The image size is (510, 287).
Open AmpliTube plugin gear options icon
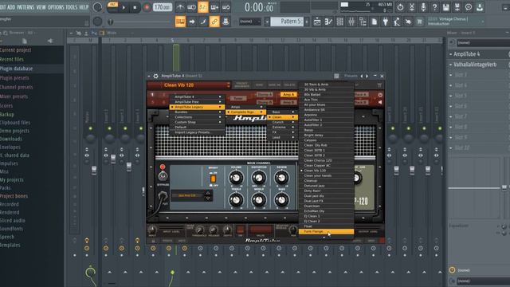coord(156,76)
